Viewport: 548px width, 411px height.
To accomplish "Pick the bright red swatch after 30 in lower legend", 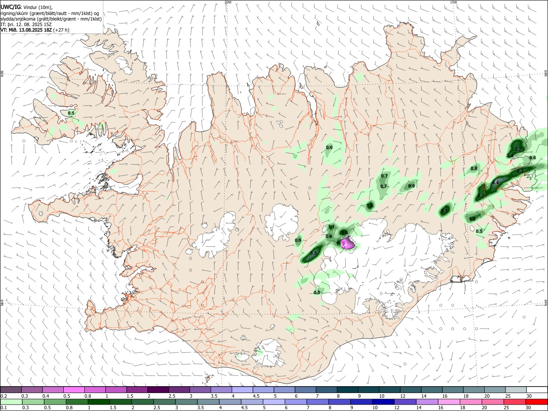I will [x=537, y=402].
